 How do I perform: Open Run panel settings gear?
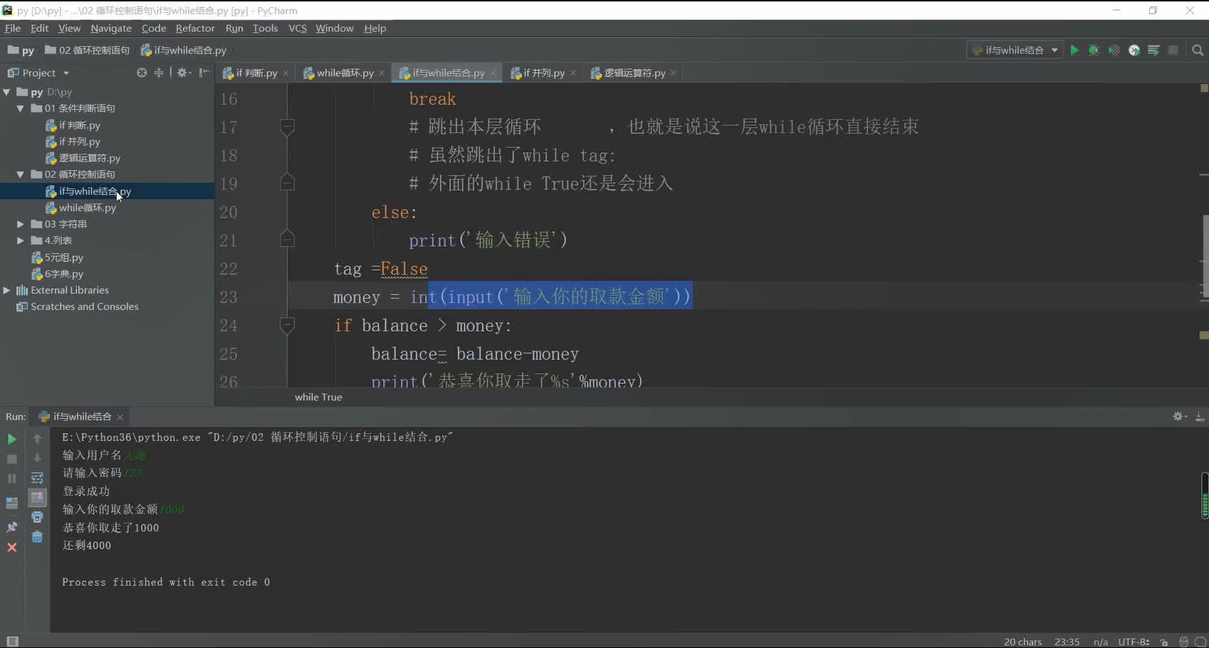[x=1180, y=416]
